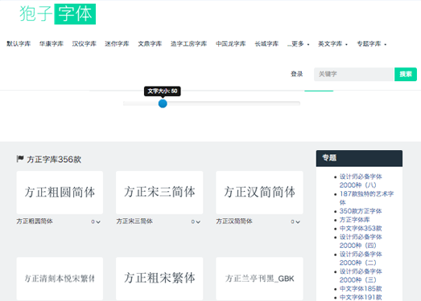Expand the ...更多 dropdown menu
This screenshot has width=421, height=301.
(298, 43)
